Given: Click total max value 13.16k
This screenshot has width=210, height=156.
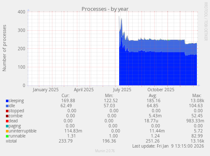Looking at the screenshot, I should coord(197,141).
